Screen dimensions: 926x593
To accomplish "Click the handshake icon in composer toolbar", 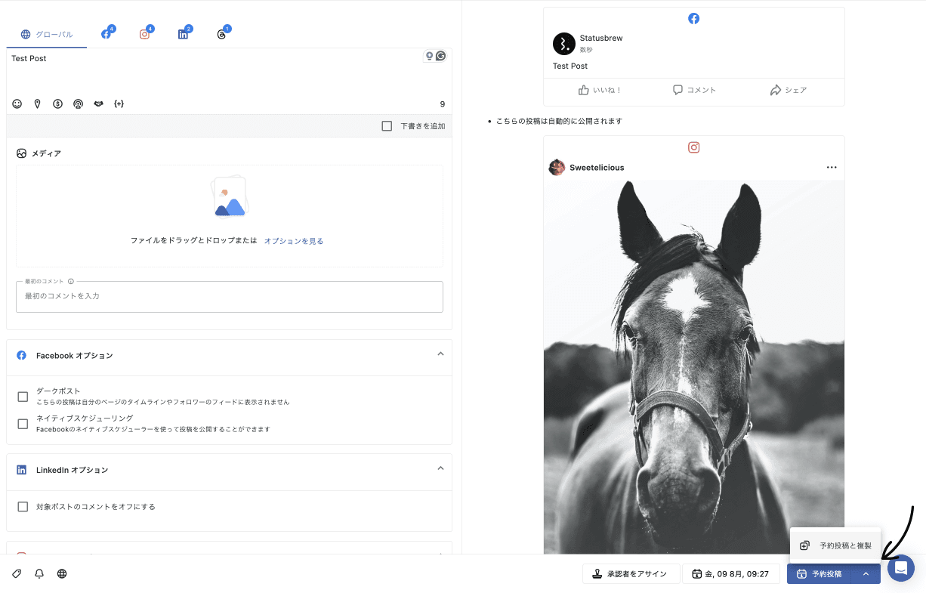I will (x=98, y=104).
